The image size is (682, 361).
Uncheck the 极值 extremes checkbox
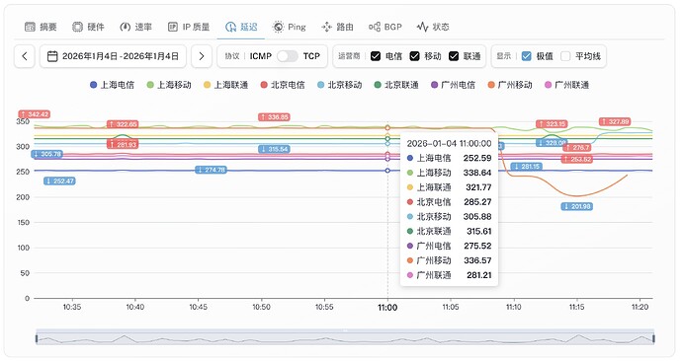[x=526, y=56]
